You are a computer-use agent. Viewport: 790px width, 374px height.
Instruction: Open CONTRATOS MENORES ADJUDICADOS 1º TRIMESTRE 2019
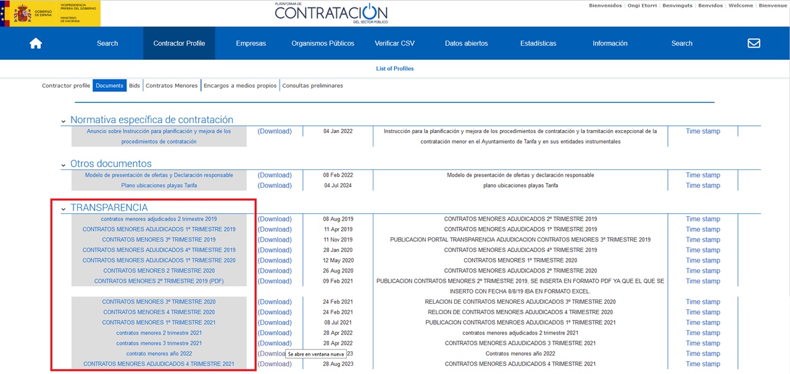tap(159, 229)
